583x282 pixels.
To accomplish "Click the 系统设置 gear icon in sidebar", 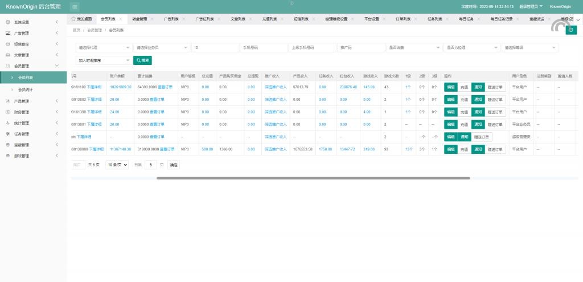I will tap(7, 22).
